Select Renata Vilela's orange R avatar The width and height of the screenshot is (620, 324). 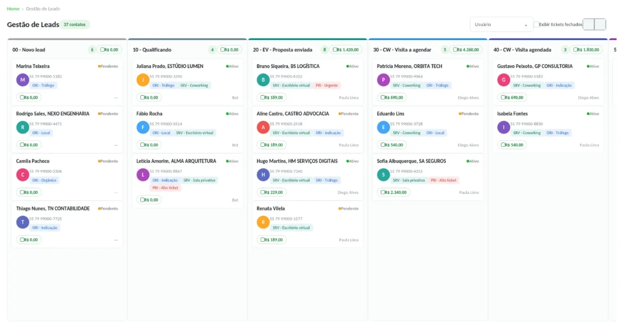click(263, 222)
